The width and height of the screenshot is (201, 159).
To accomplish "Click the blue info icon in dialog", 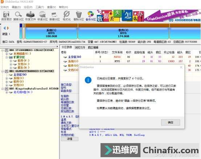I will pyautogui.click(x=88, y=80).
